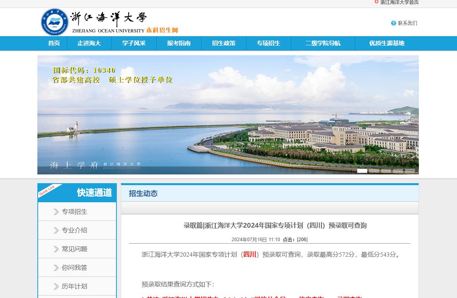Click the question mark icon beside 联系我们

pyautogui.click(x=393, y=23)
